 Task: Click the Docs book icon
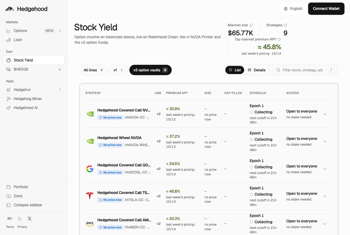[8, 196]
